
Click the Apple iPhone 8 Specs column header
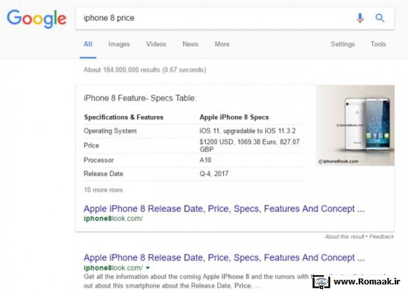point(234,117)
